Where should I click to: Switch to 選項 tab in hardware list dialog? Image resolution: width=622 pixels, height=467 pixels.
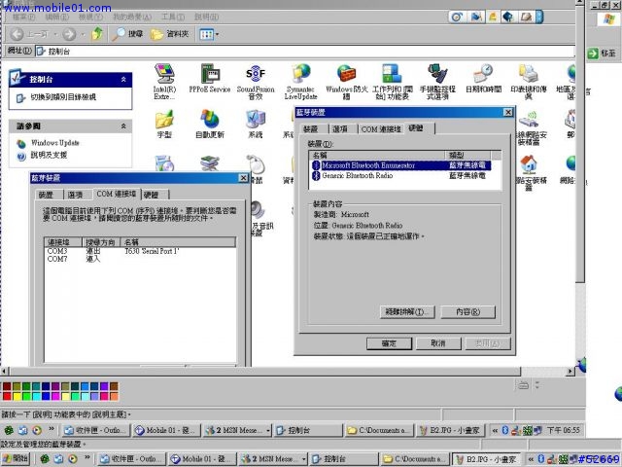pos(339,128)
